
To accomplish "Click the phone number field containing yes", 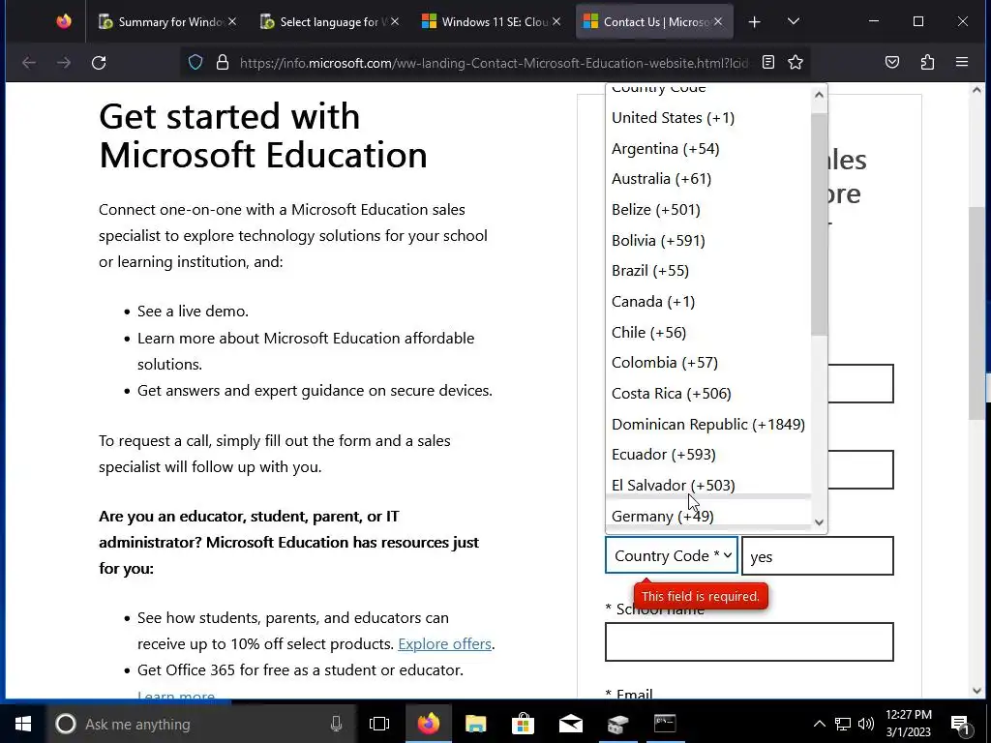I will click(x=818, y=556).
